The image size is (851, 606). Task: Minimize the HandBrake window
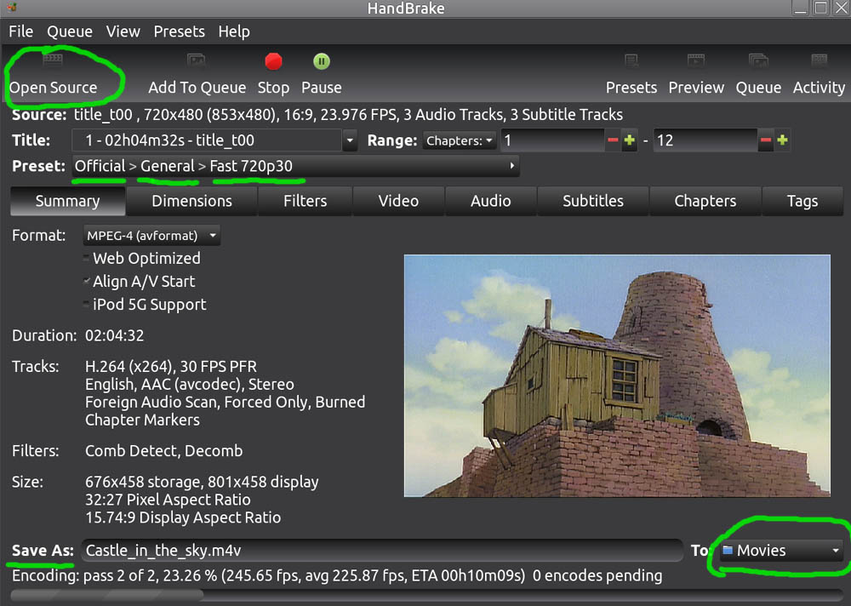pos(800,8)
